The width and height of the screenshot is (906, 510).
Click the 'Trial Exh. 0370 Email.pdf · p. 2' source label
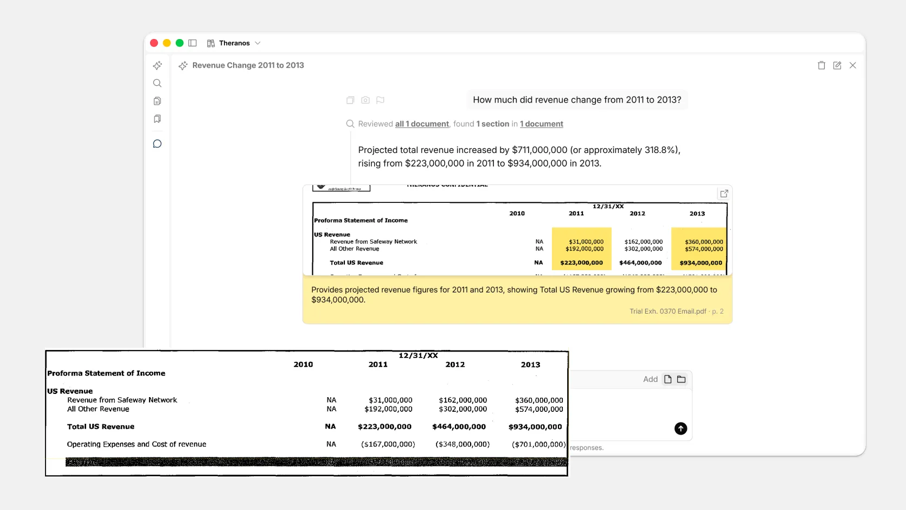(677, 311)
